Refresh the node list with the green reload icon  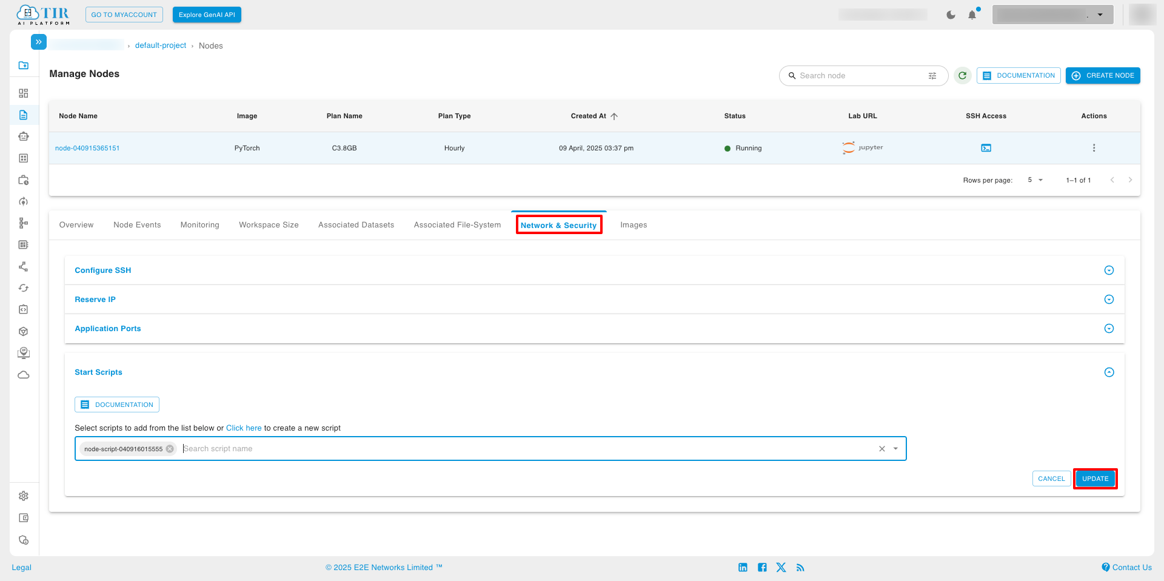point(962,76)
